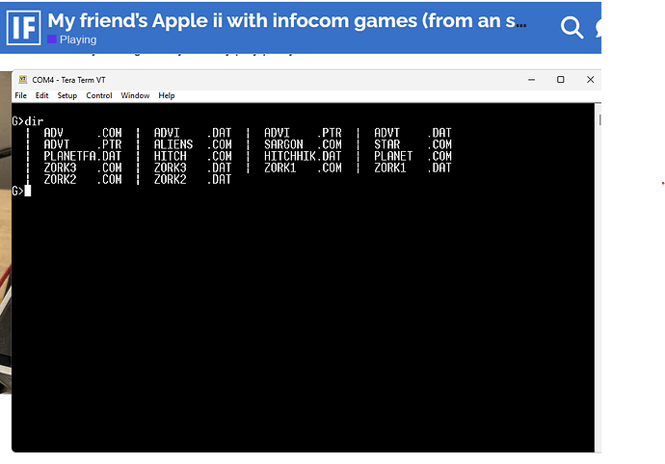Image resolution: width=665 pixels, height=464 pixels.
Task: Open the photo thumbnail left of terminal
Action: coord(6,232)
